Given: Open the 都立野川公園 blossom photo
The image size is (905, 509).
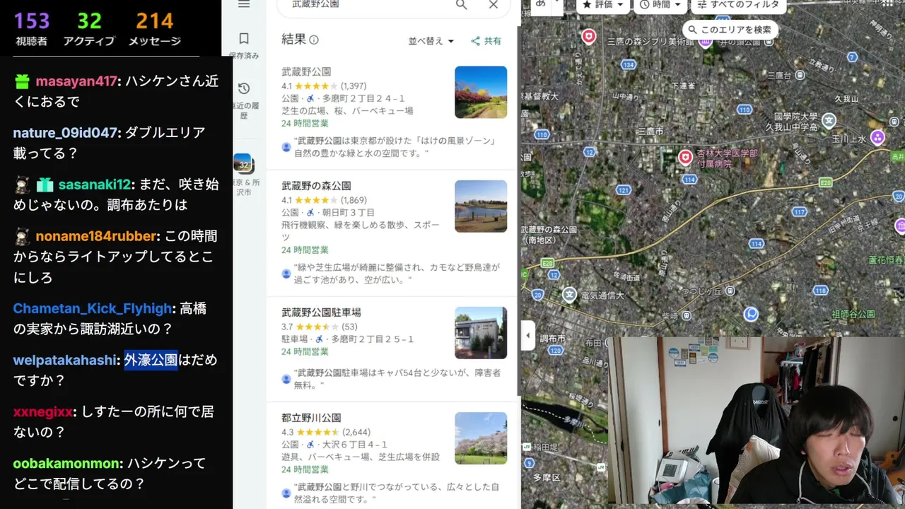Looking at the screenshot, I should pos(481,438).
